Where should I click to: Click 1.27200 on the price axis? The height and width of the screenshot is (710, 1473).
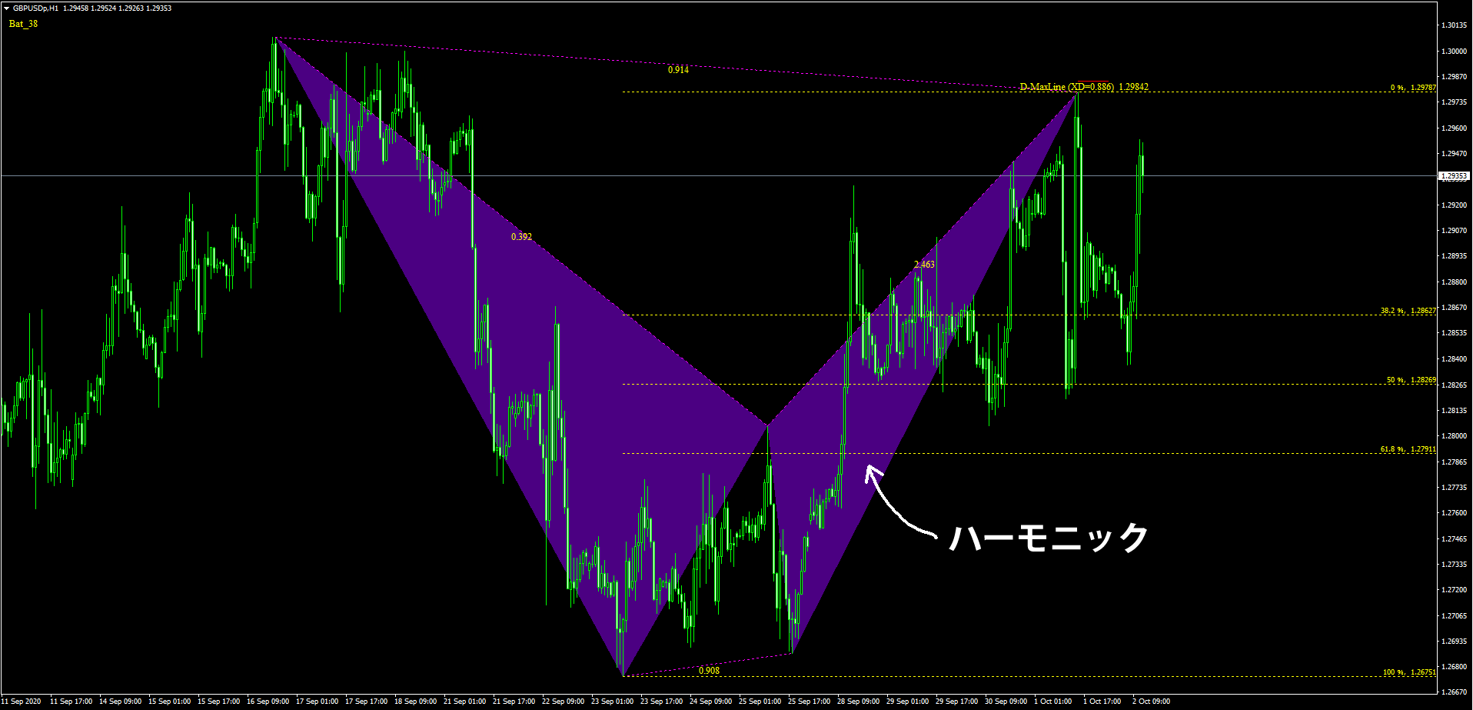tap(1454, 590)
